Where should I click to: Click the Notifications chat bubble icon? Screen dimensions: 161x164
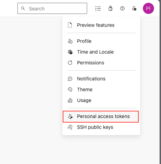click(70, 79)
